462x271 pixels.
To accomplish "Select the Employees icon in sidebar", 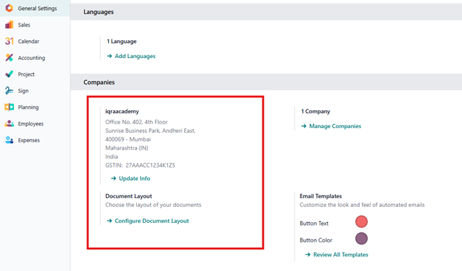I will (9, 123).
